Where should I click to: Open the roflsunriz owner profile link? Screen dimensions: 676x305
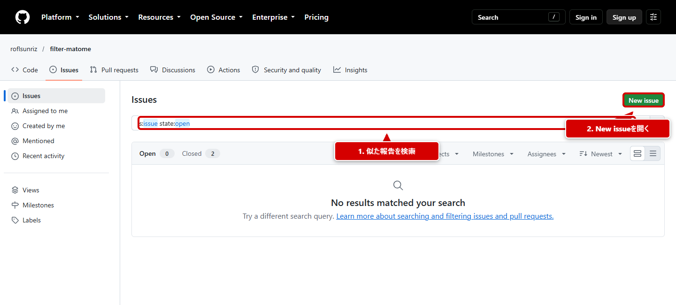coord(24,49)
